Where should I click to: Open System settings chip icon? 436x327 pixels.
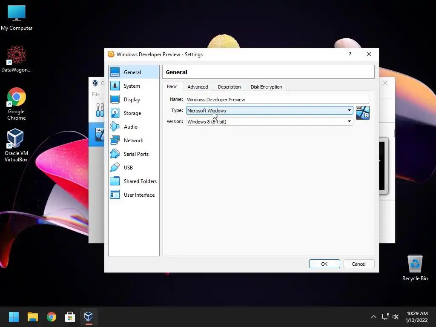(115, 86)
